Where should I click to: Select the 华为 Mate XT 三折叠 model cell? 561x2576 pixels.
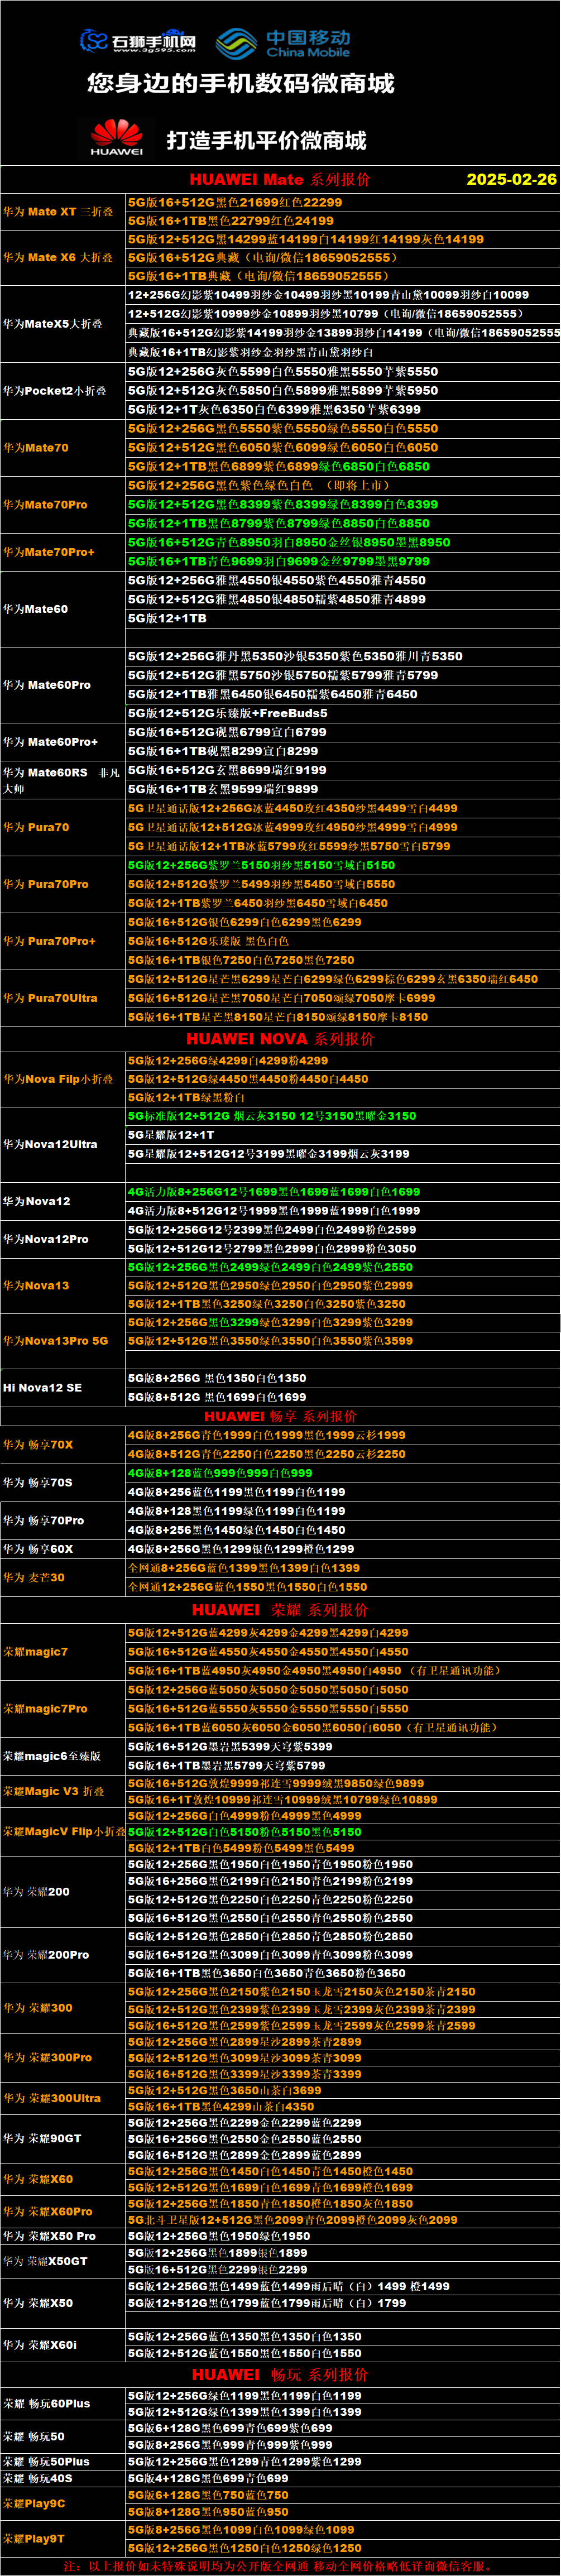[58, 212]
